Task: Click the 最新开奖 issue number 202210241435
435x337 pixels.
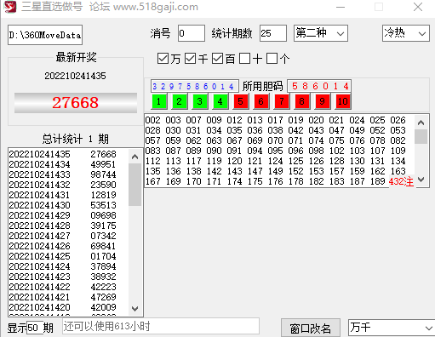Action: point(75,76)
